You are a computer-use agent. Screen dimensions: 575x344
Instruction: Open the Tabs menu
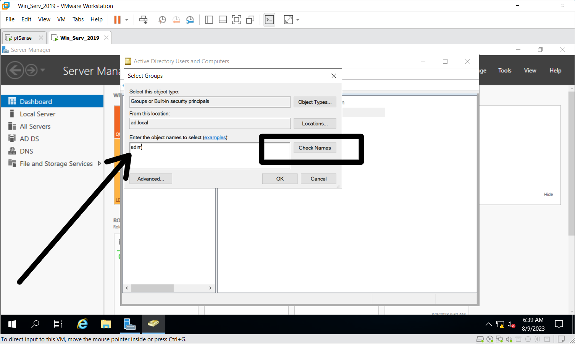78,19
